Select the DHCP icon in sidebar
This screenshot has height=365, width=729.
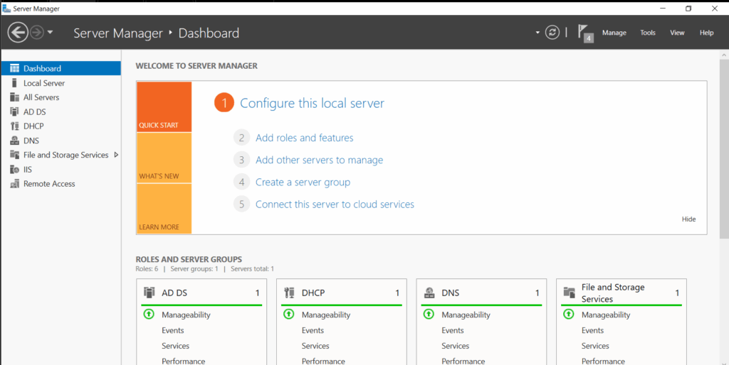coord(14,126)
